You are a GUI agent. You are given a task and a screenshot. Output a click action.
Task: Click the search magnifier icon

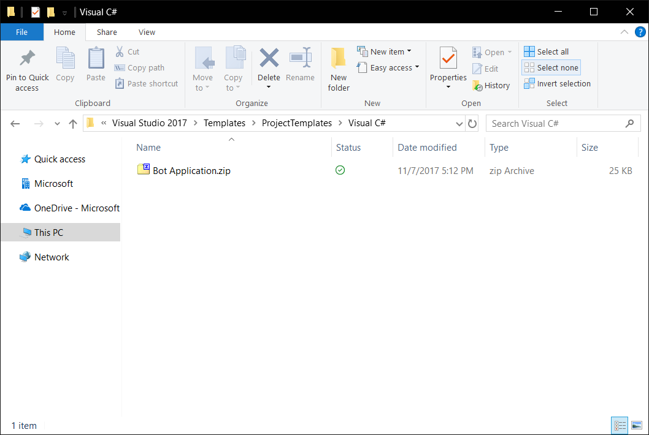tap(629, 123)
